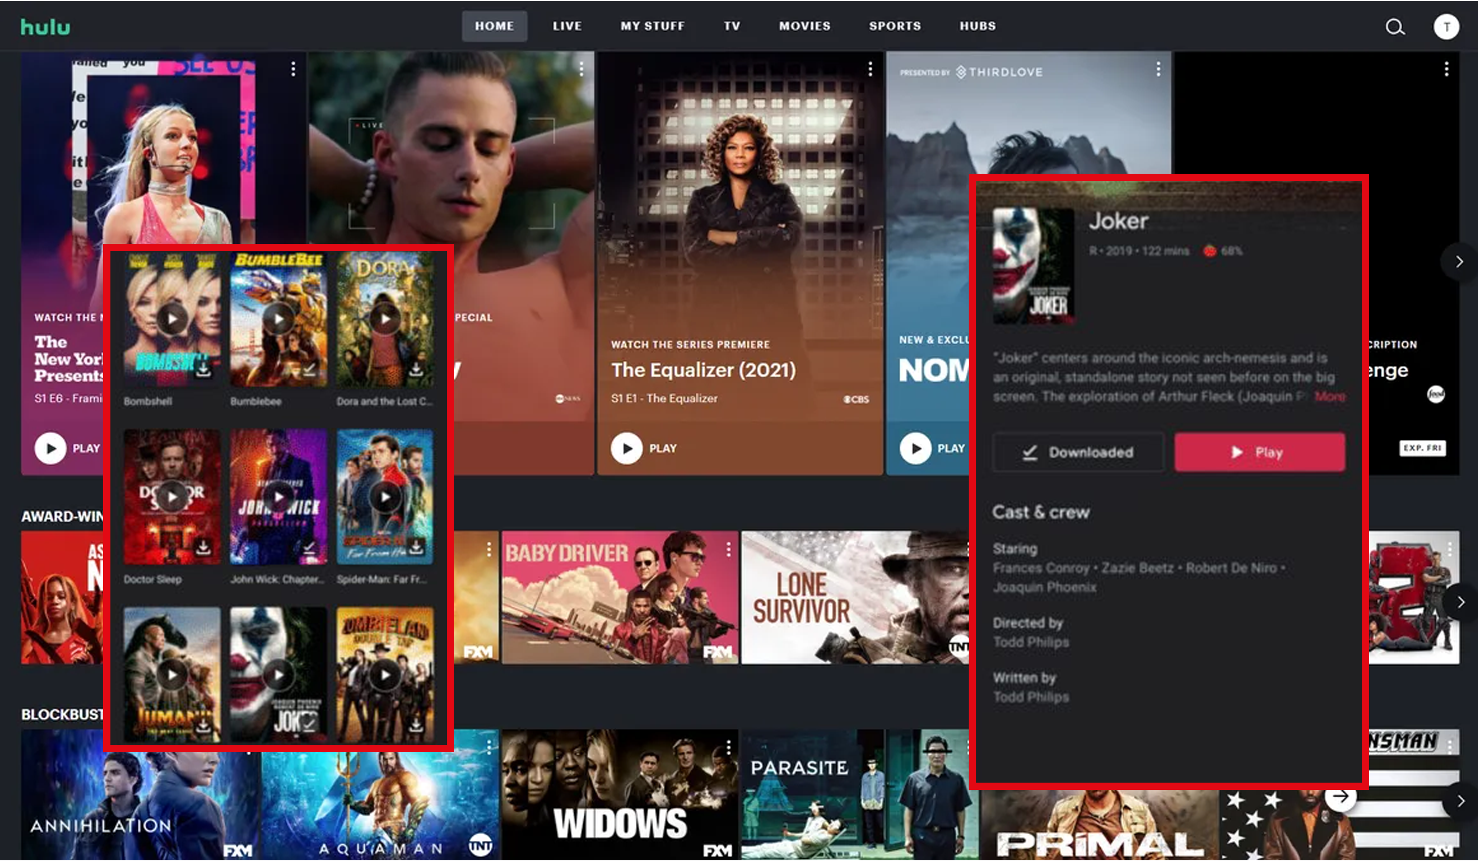Play the Bumblebee download

coord(278,319)
